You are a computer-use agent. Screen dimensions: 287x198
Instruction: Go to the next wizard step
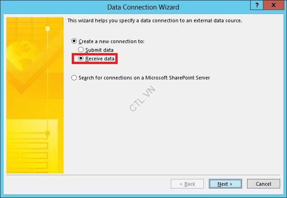[x=225, y=184]
